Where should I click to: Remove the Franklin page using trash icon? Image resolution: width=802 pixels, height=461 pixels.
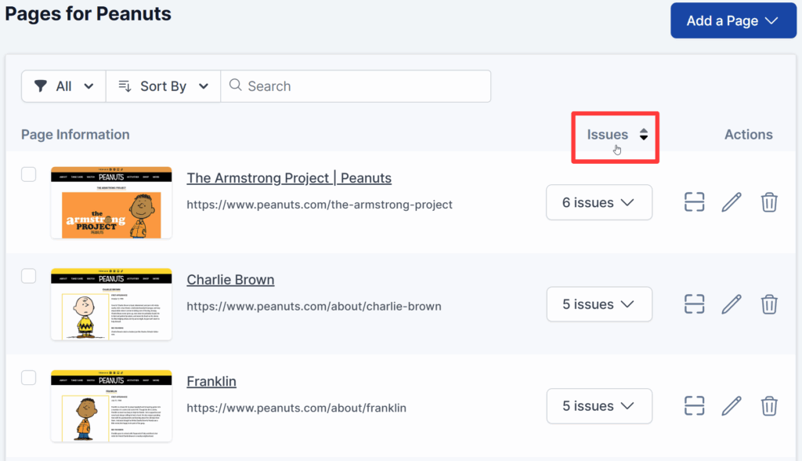769,406
